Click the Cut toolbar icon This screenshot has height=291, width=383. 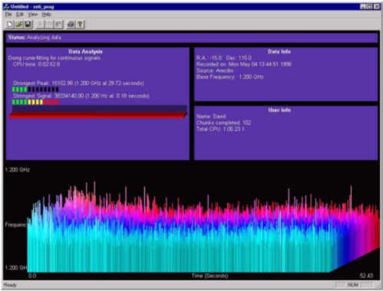point(40,25)
